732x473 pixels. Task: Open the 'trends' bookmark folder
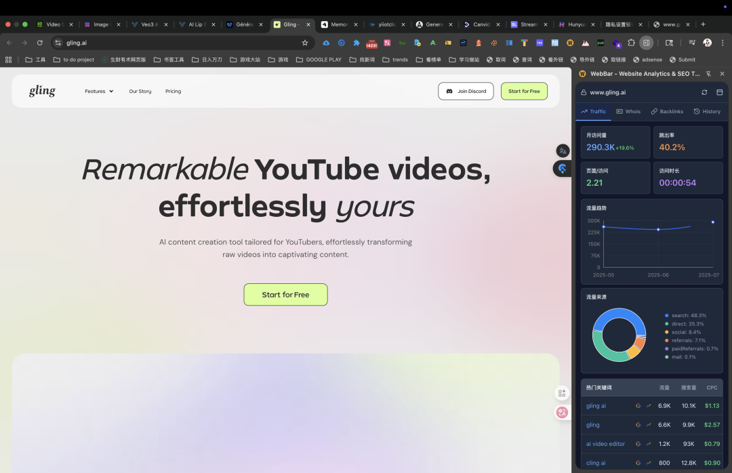(395, 60)
